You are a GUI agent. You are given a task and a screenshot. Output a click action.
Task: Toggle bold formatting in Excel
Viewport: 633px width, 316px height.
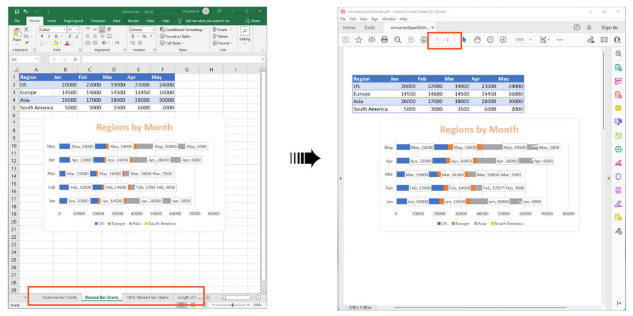pyautogui.click(x=41, y=36)
